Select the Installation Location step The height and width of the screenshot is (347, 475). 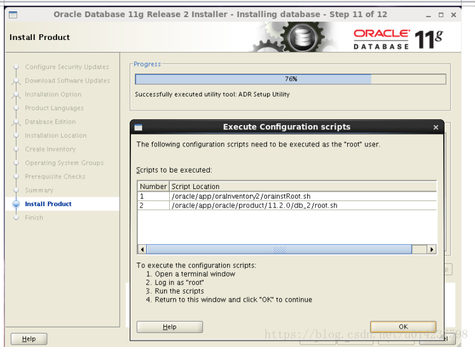click(x=56, y=135)
